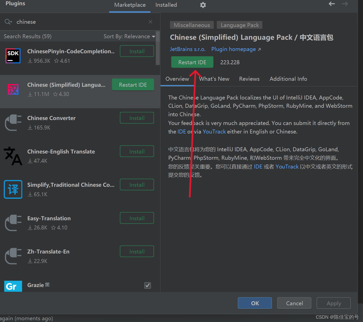Open the Overview tab
The image size is (363, 322).
[177, 79]
